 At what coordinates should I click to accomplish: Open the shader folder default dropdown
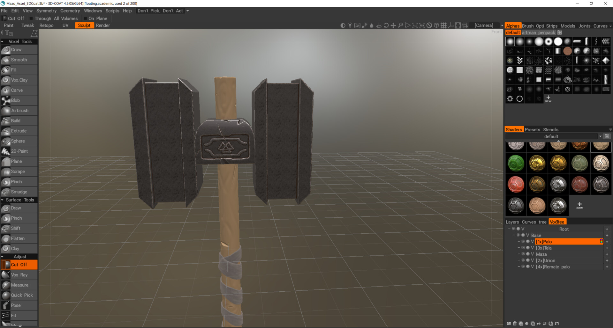(x=600, y=136)
